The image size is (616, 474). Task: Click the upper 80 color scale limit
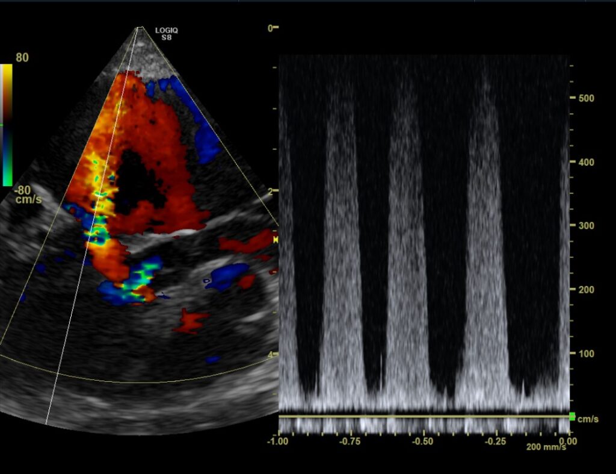(22, 58)
